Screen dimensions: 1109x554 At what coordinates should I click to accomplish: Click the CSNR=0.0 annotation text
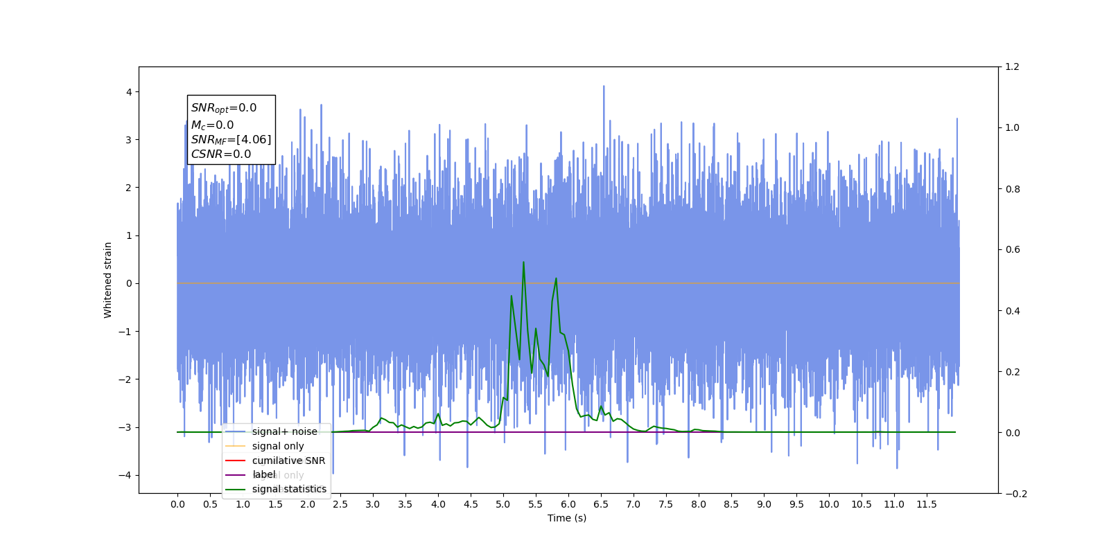[x=221, y=154]
